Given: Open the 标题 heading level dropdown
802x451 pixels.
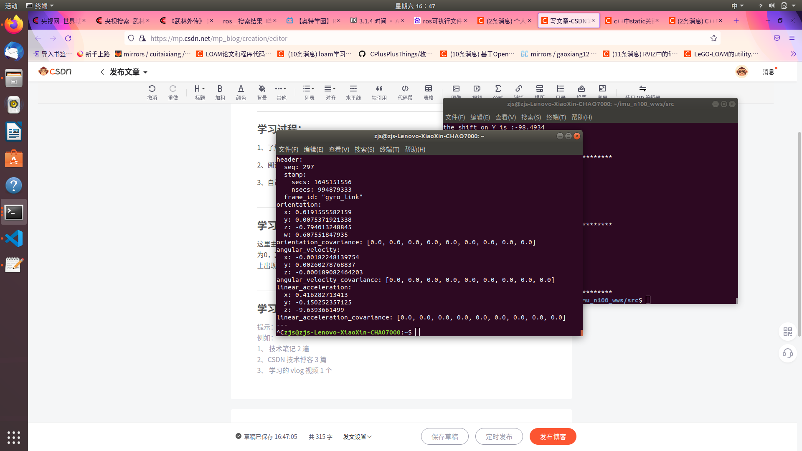Looking at the screenshot, I should [x=200, y=89].
